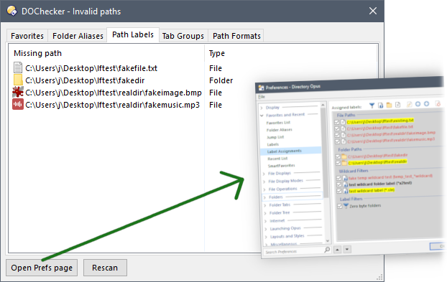Select Jump List in Preferences tree

pyautogui.click(x=275, y=137)
